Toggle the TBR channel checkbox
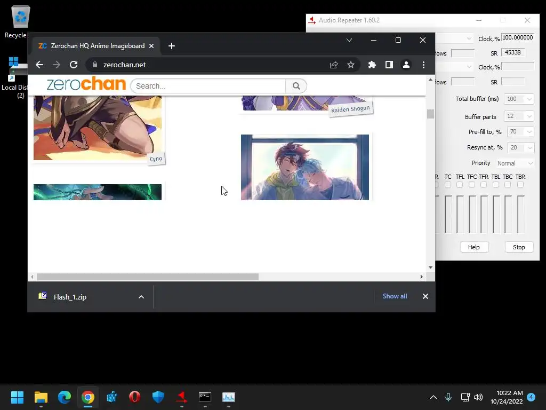The image size is (546, 410). click(x=520, y=185)
